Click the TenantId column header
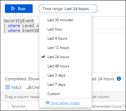Screen dimensions: 126x111 click(x=18, y=106)
